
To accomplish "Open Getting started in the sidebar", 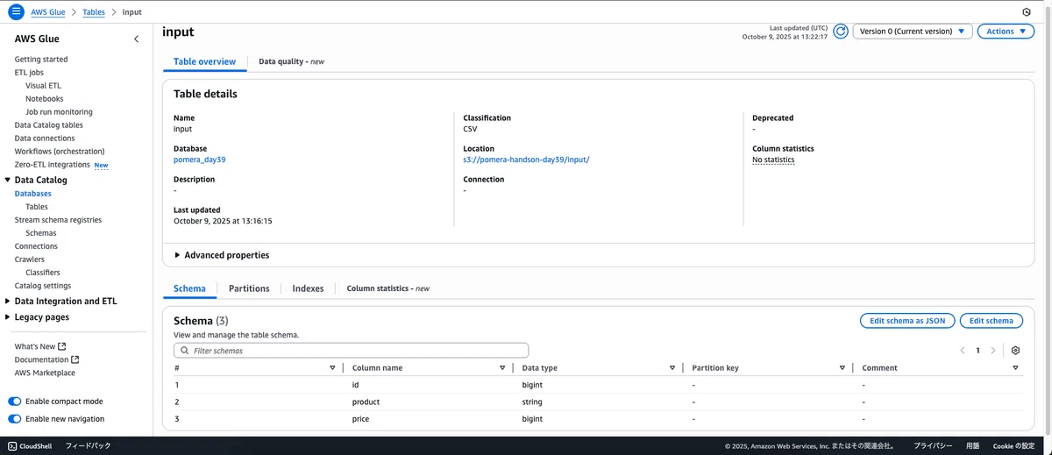I will (41, 60).
